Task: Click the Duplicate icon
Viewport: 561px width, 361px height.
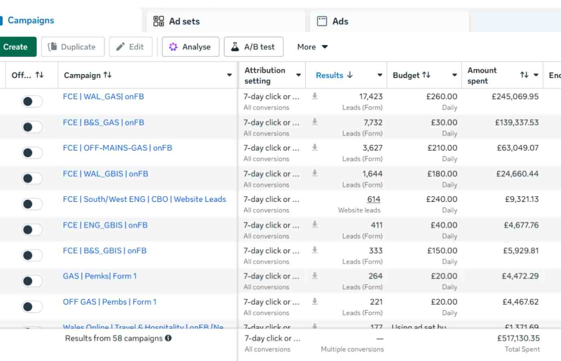Action: tap(52, 47)
